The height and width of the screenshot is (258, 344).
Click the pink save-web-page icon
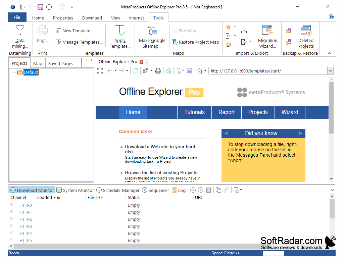click(190, 71)
